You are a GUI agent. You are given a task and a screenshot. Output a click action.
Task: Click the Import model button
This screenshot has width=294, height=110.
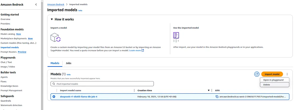pos(272,74)
